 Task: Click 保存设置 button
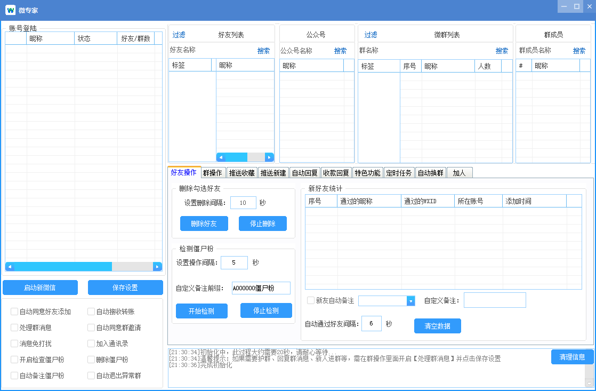point(125,288)
